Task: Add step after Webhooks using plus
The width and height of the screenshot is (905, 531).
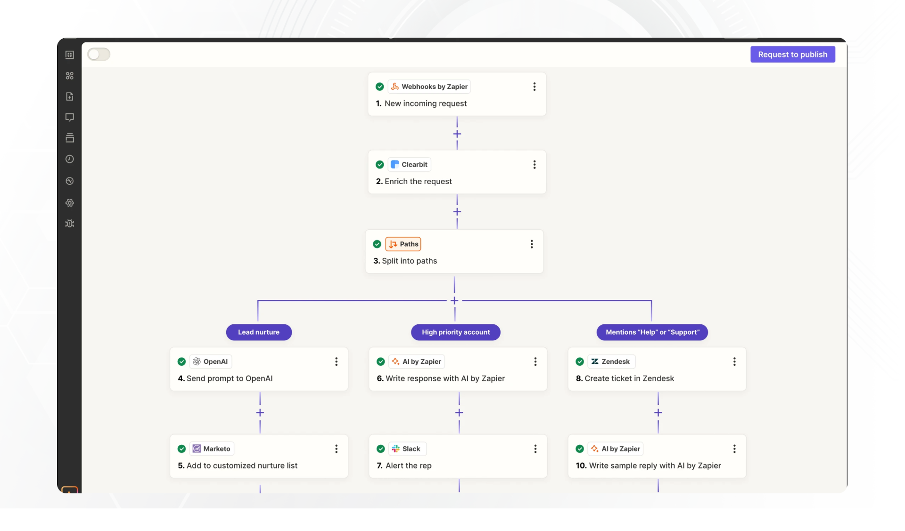Action: [457, 134]
